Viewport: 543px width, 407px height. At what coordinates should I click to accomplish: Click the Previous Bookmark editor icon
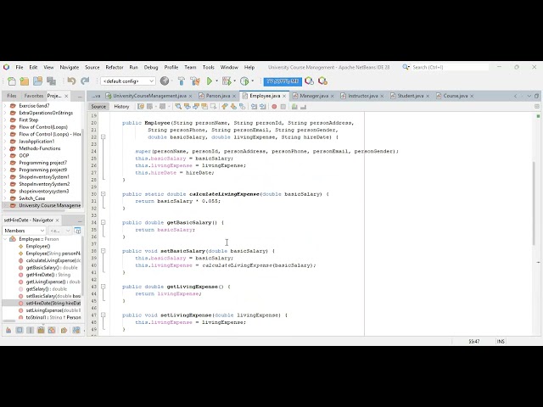[x=225, y=107]
